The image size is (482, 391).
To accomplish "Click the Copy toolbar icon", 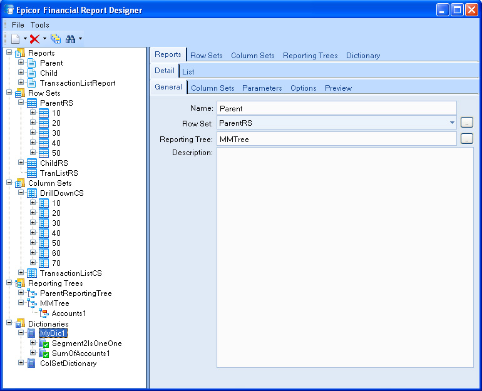I will click(56, 39).
